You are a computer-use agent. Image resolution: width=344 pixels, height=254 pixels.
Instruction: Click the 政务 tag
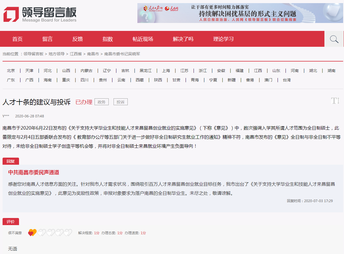point(102,102)
